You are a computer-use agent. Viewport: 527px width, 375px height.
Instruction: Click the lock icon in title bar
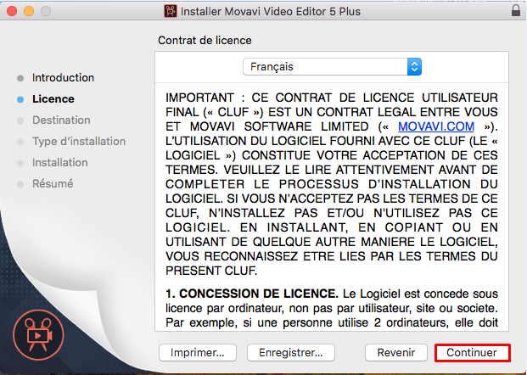(x=516, y=10)
